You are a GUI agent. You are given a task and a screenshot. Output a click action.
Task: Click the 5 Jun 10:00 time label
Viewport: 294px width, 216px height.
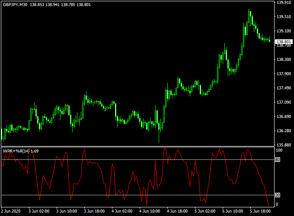tap(233, 211)
